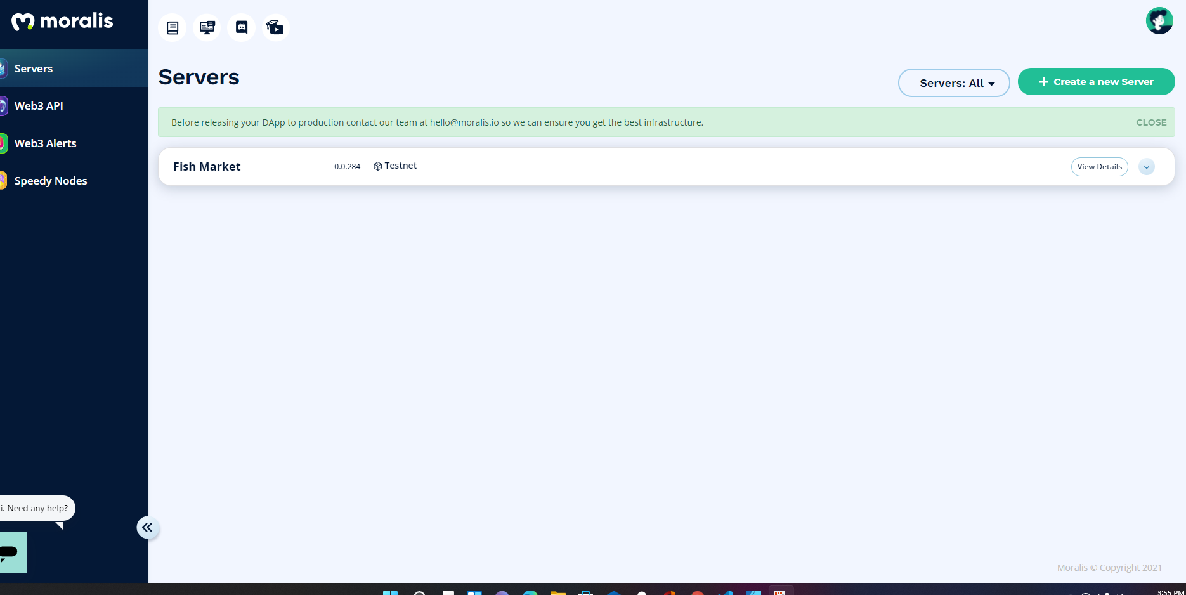The width and height of the screenshot is (1186, 595).
Task: Click the version number 0.0.284
Action: point(347,167)
